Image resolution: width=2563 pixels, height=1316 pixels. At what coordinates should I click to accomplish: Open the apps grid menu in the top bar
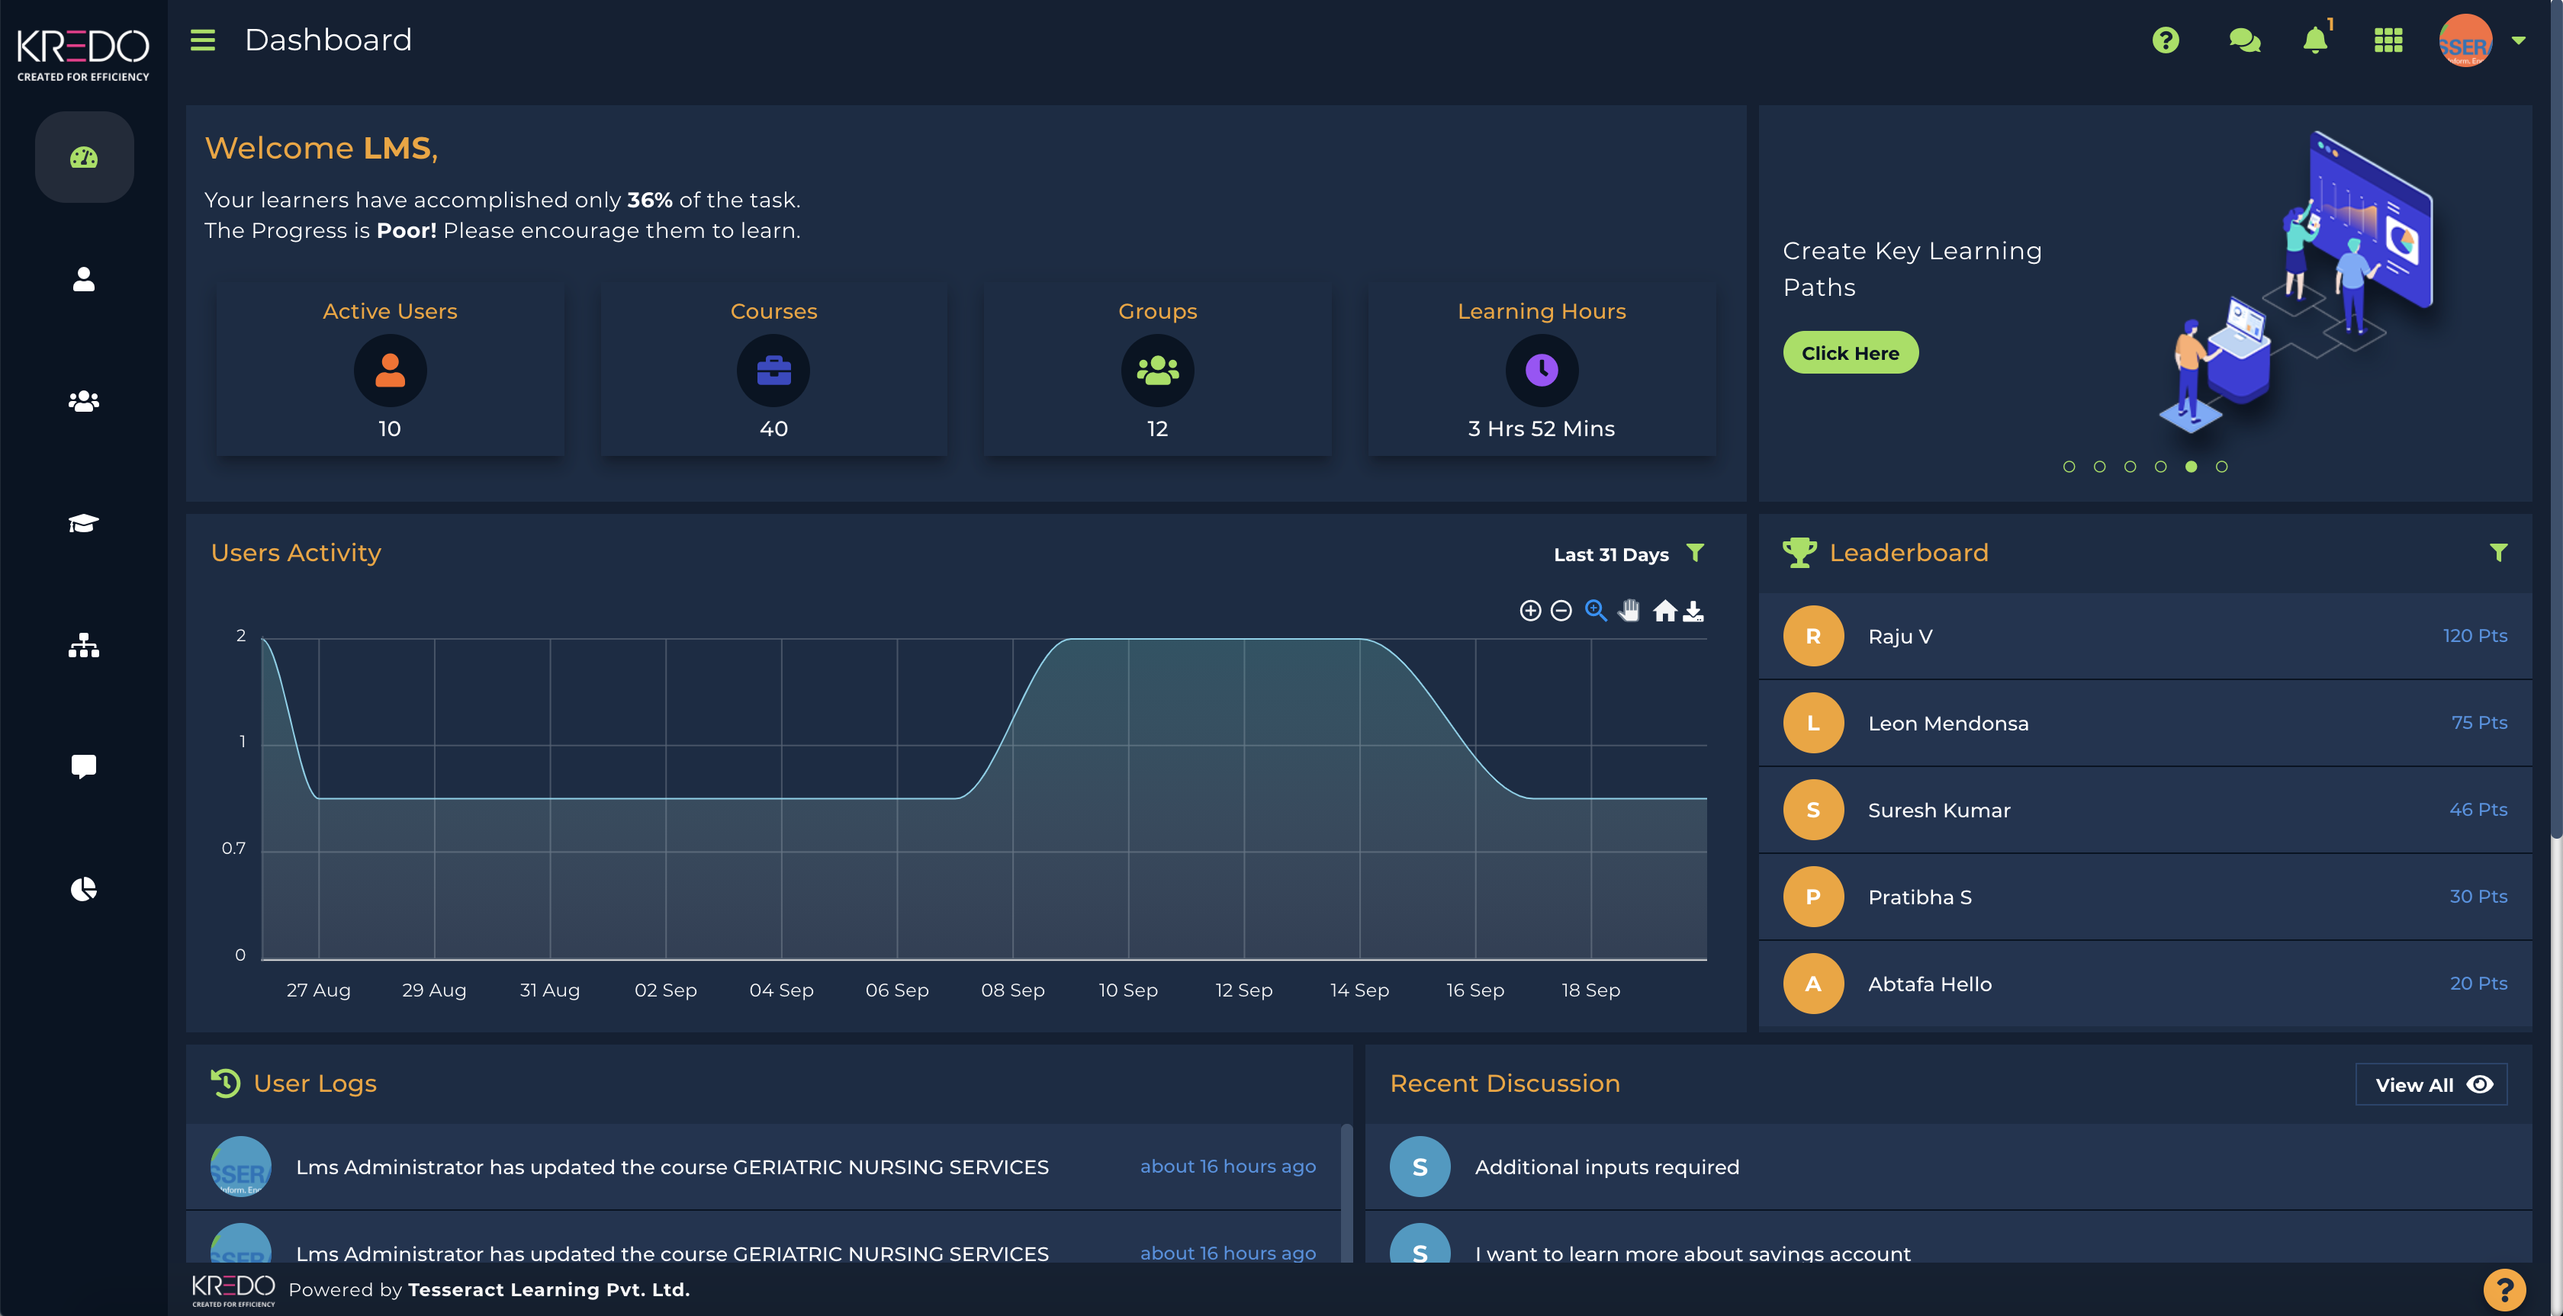pyautogui.click(x=2389, y=40)
